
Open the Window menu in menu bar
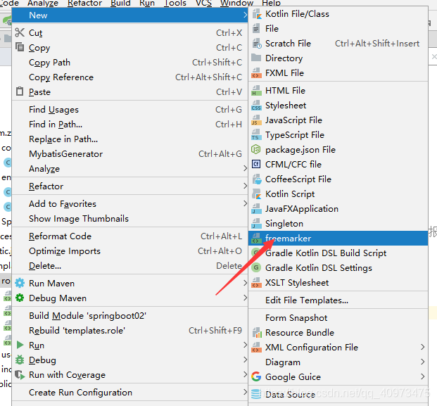(236, 3)
